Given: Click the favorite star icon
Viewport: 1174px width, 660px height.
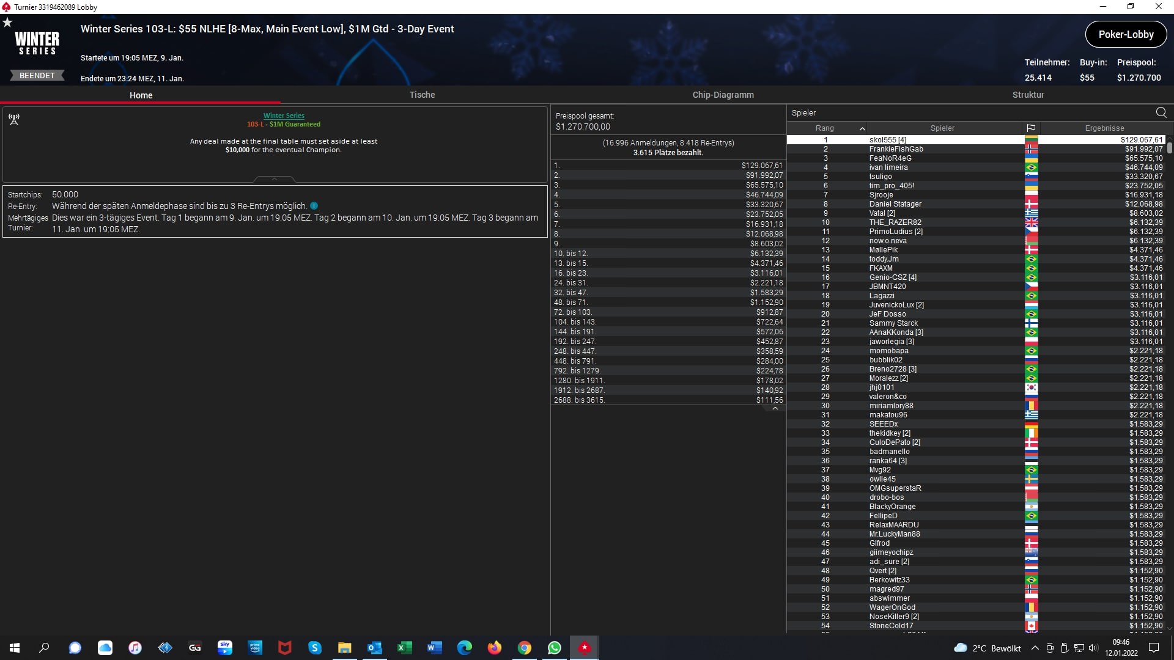Looking at the screenshot, I should pos(7,23).
